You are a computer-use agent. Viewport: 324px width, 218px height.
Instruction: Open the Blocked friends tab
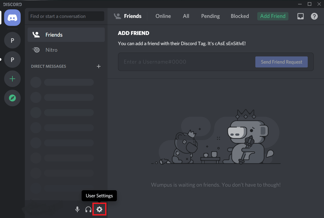(x=240, y=16)
